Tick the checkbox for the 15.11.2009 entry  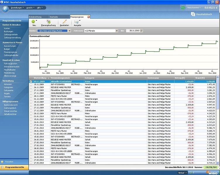pyautogui.click(x=31, y=84)
